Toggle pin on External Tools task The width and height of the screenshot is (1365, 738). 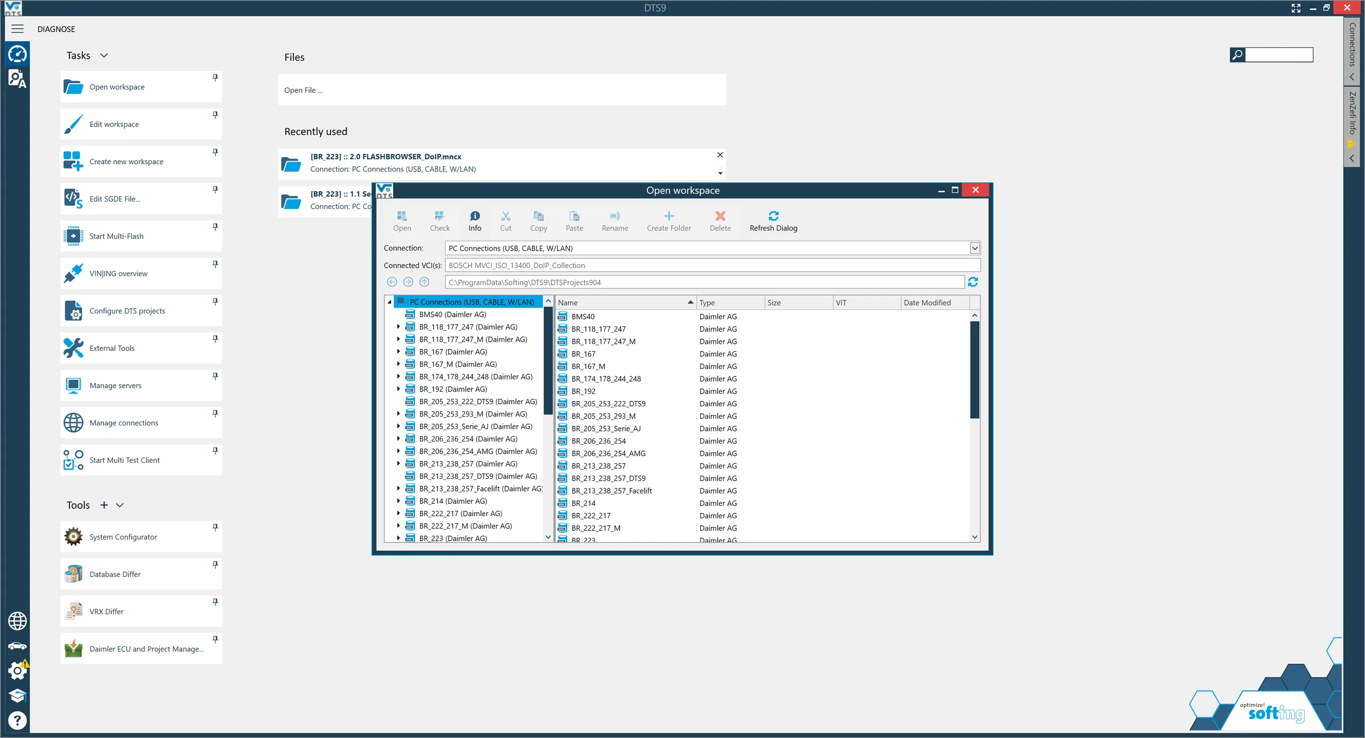click(215, 339)
